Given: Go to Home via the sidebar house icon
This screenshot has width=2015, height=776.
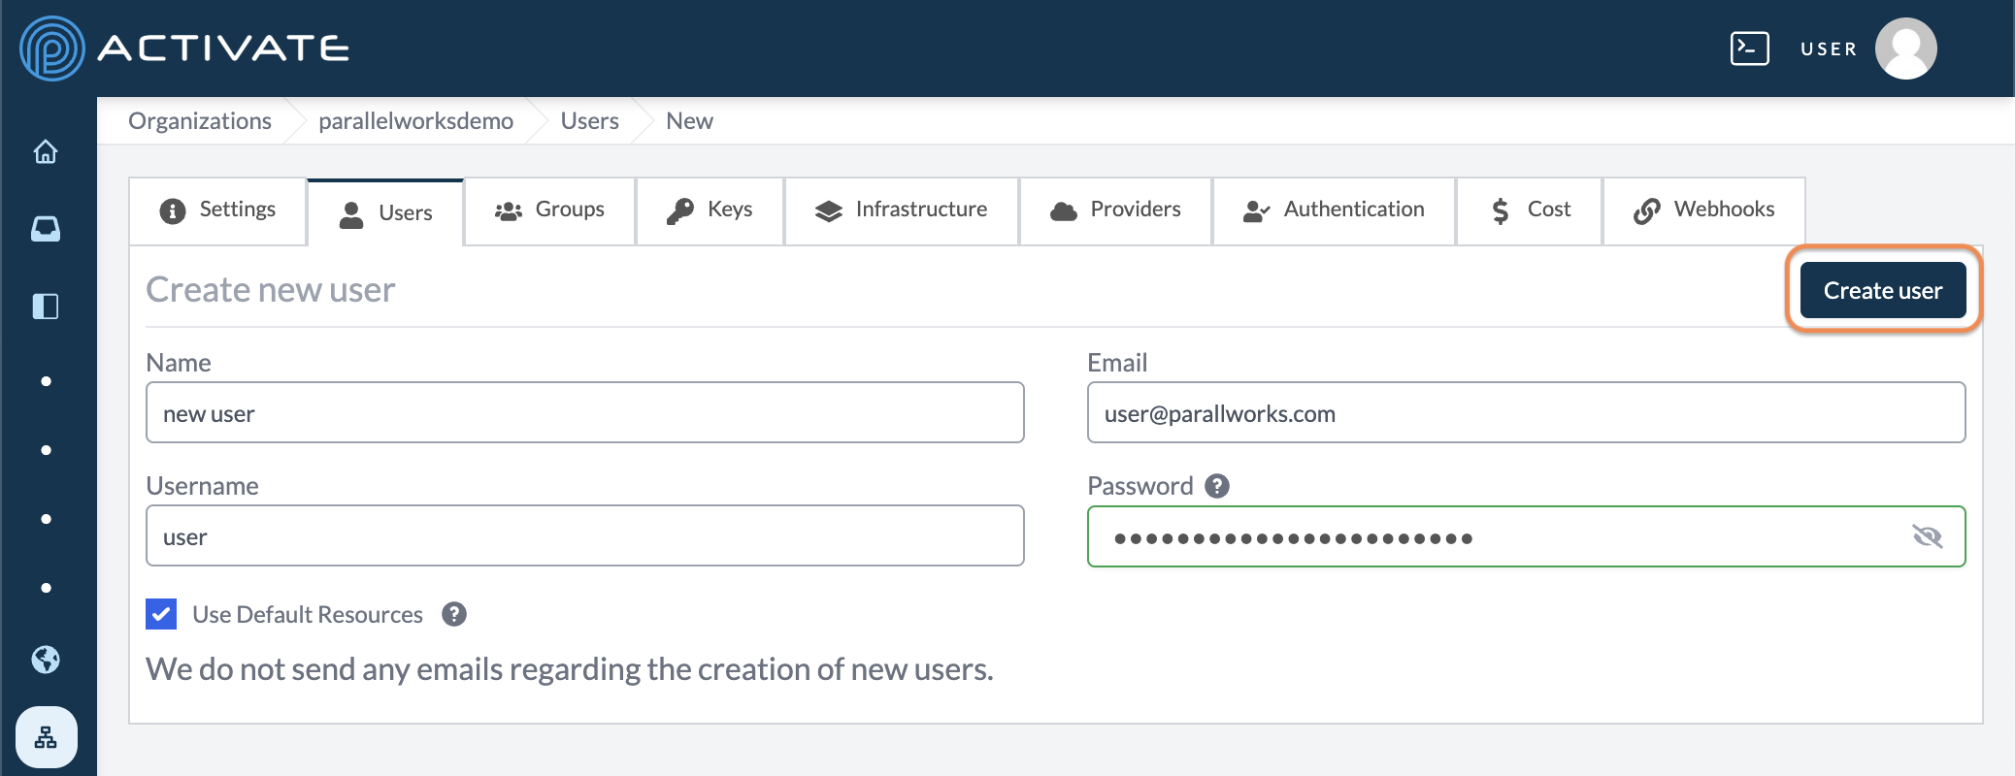Looking at the screenshot, I should coord(46,152).
